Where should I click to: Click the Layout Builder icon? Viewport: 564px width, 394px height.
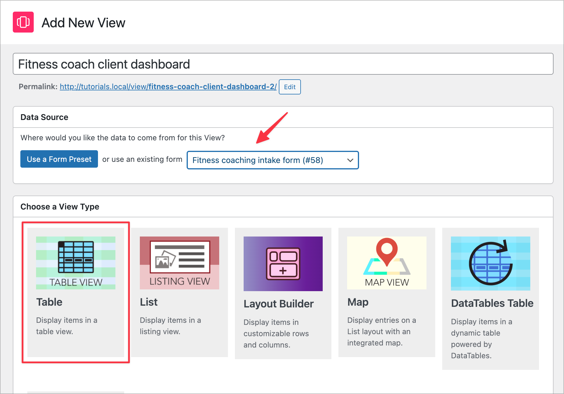coord(283,263)
